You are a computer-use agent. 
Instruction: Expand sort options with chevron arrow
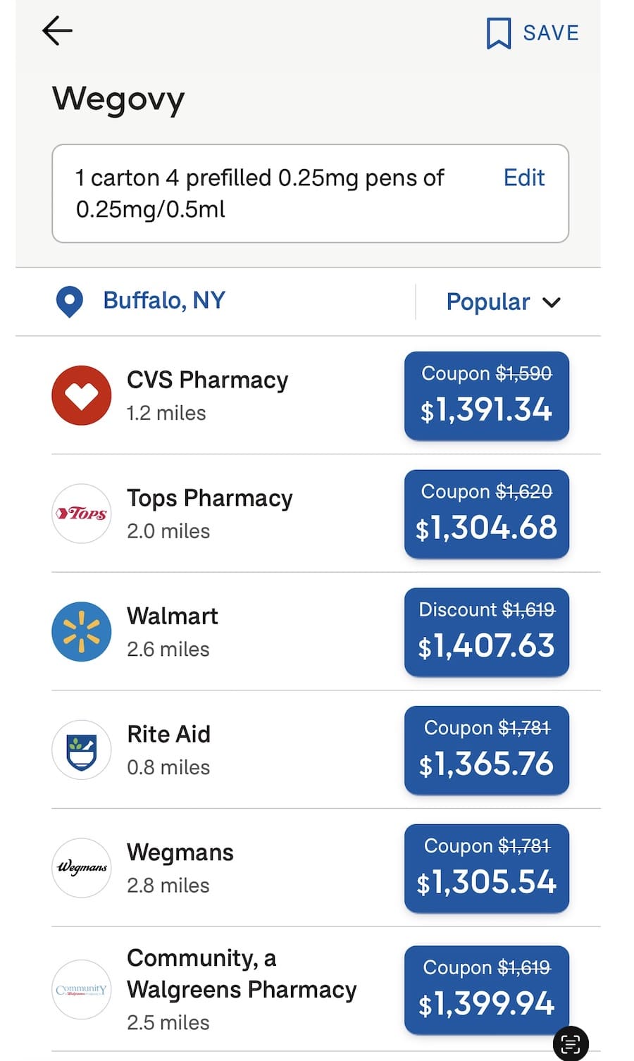point(552,302)
